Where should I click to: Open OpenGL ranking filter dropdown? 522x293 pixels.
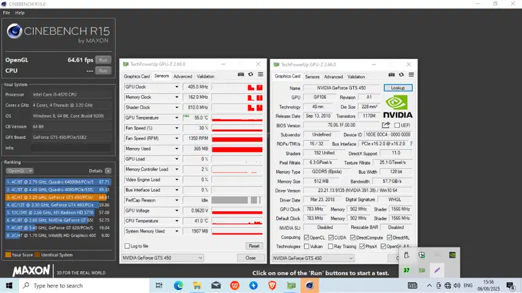[20, 171]
